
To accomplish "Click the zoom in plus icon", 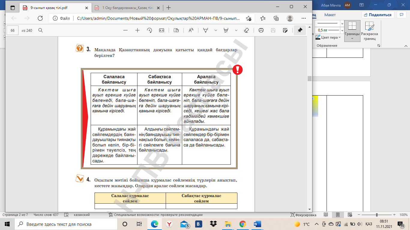I will click(x=137, y=30).
